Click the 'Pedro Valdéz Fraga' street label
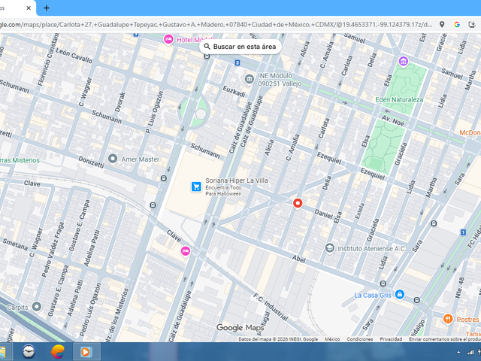The image size is (481, 361). pos(53,249)
